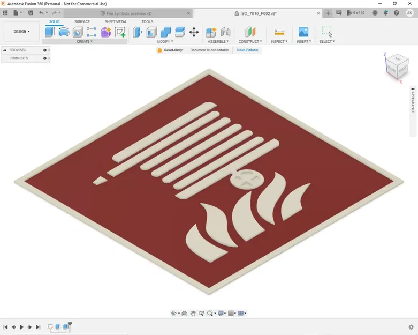
Task: Click the Insert image icon
Action: 303,32
